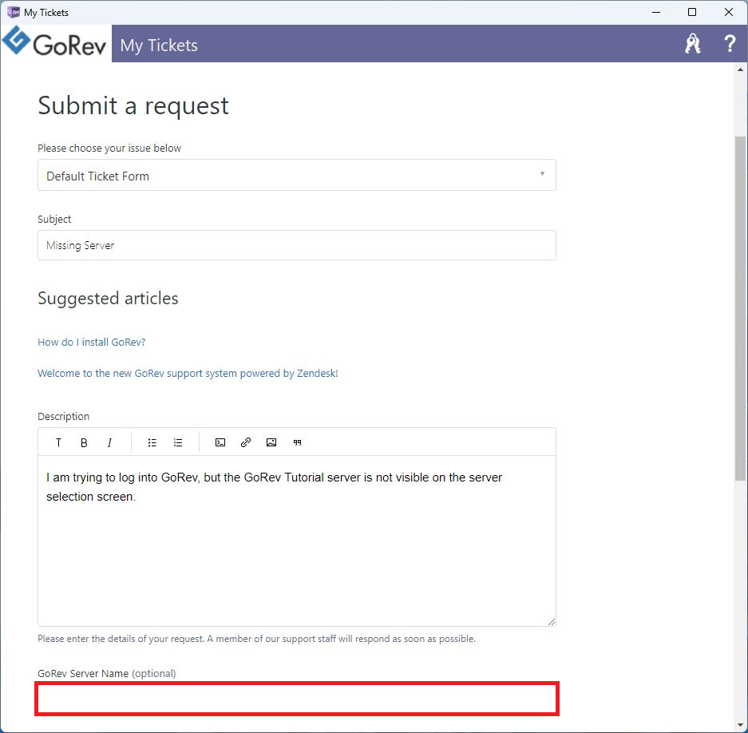Click the GoRev Server Name field
This screenshot has width=748, height=733.
pyautogui.click(x=297, y=699)
